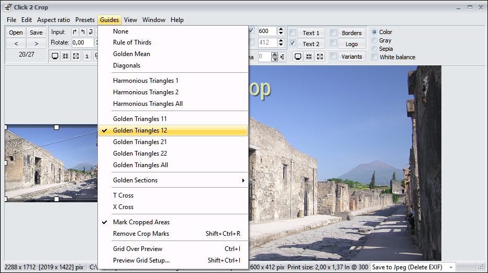Screen dimensions: 488x273
Task: Click down arrow of the 0 value stepper
Action: (274, 59)
